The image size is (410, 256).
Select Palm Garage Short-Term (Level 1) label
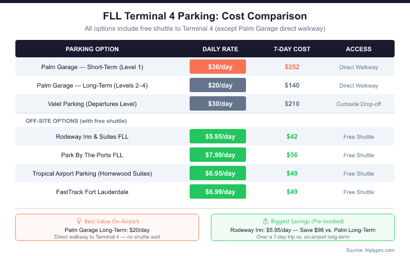[x=92, y=67]
